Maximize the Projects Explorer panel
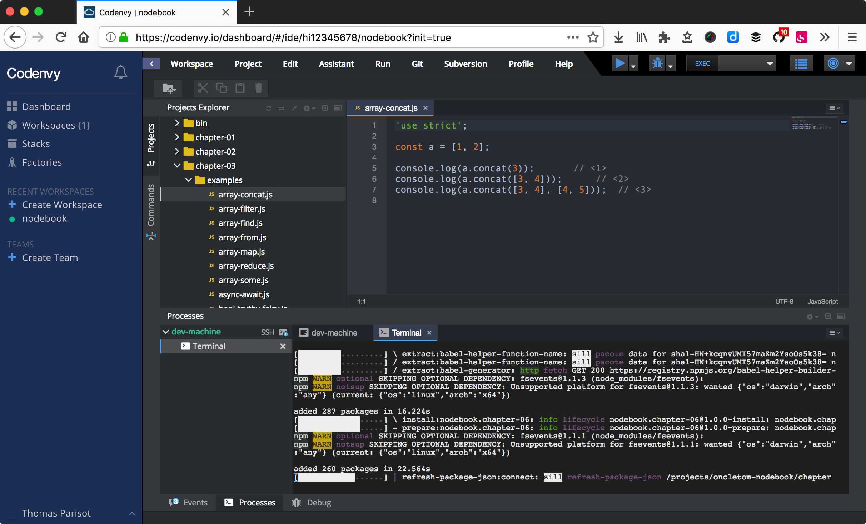The image size is (866, 524). click(338, 108)
